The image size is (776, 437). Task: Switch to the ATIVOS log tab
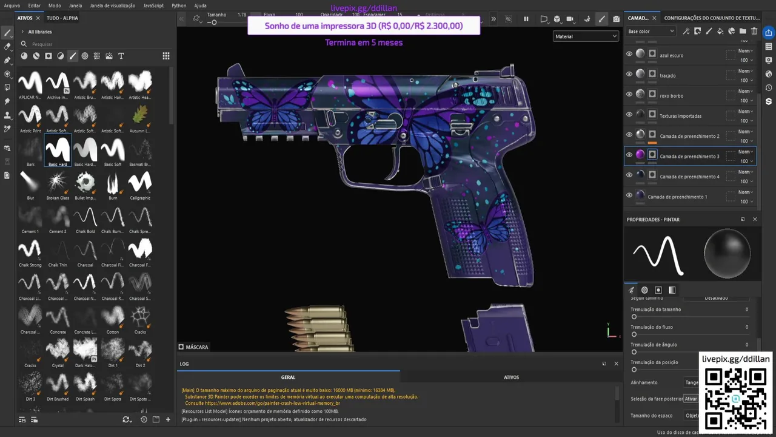(x=511, y=377)
